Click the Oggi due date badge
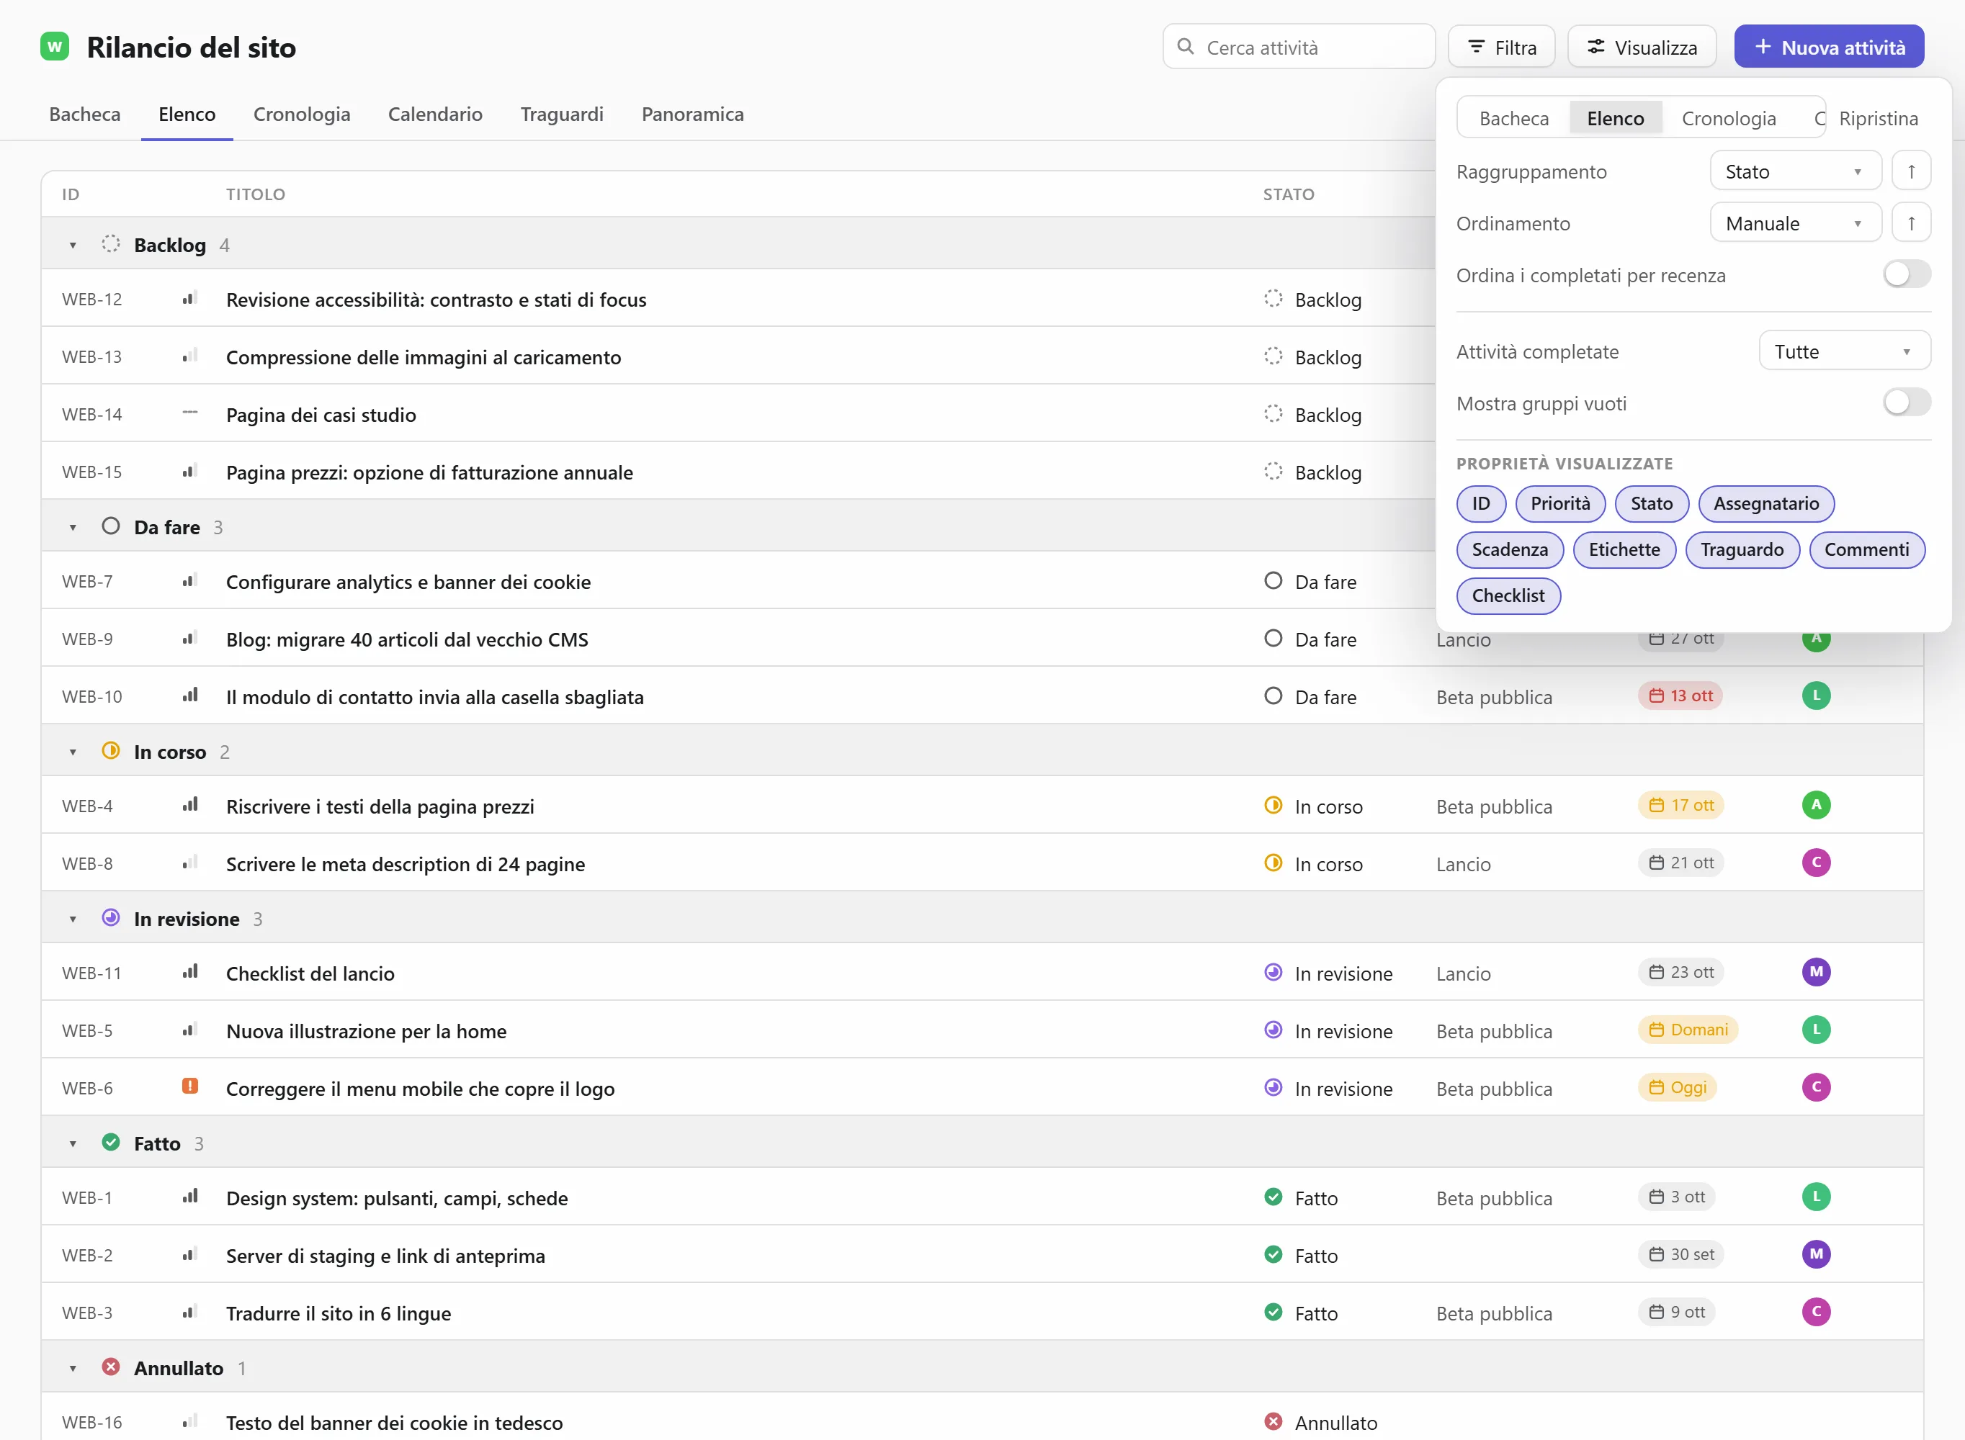The width and height of the screenshot is (1965, 1440). pos(1678,1087)
